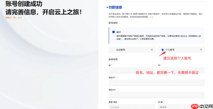Screen dimensions: 213x109
Task: Click the 付款信息 section heading
Action: (115, 7)
